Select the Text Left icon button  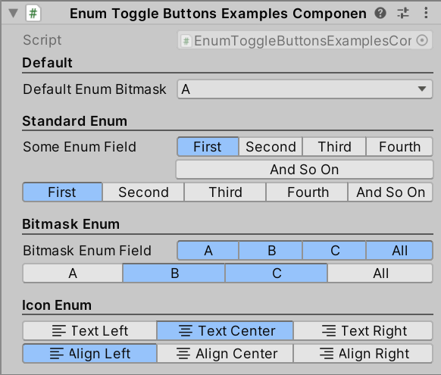89,330
